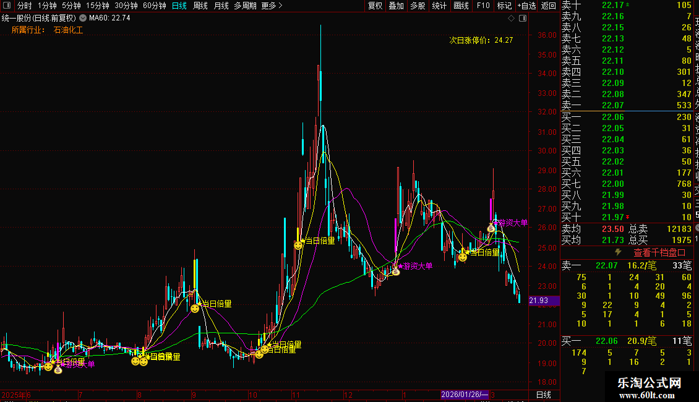Expand the 更多 periods menu
699x402 pixels.
[272, 6]
